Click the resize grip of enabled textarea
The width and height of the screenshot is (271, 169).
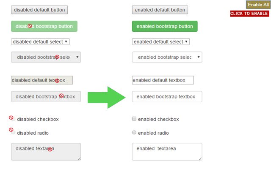pos(200,159)
